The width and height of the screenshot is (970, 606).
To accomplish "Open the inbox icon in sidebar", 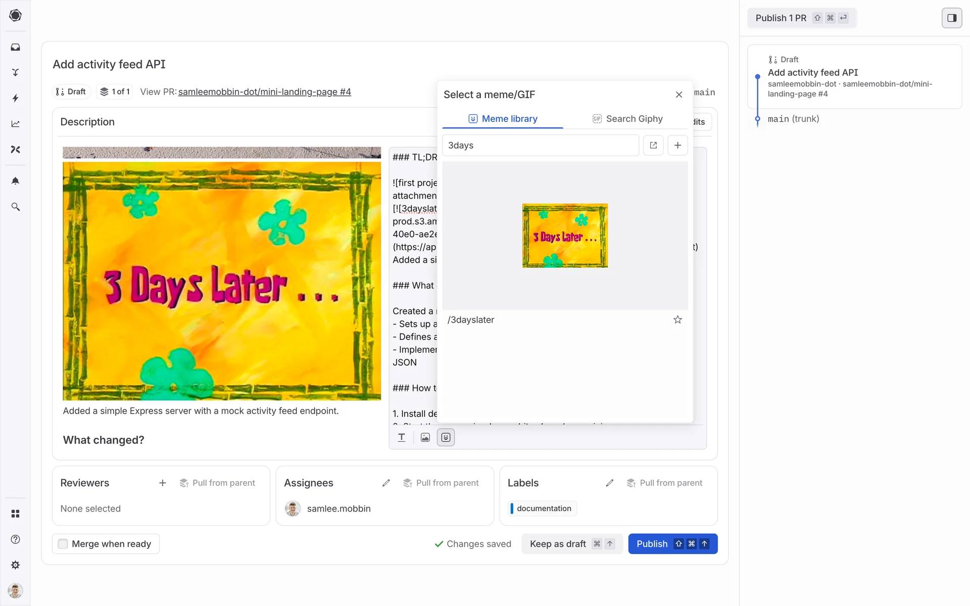I will coord(15,47).
